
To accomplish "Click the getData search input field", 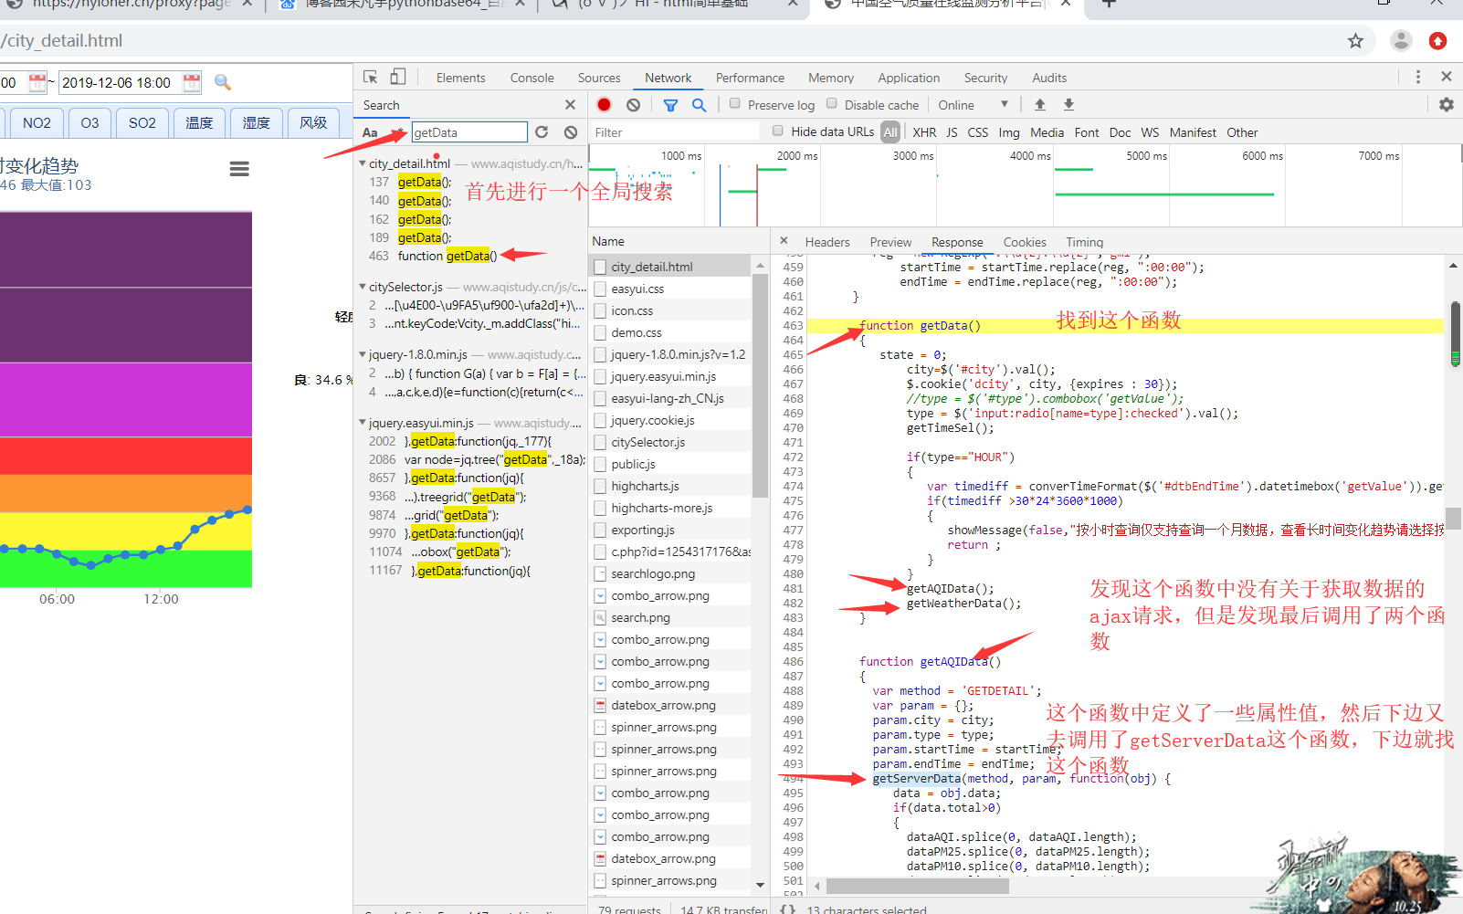I will coord(468,132).
